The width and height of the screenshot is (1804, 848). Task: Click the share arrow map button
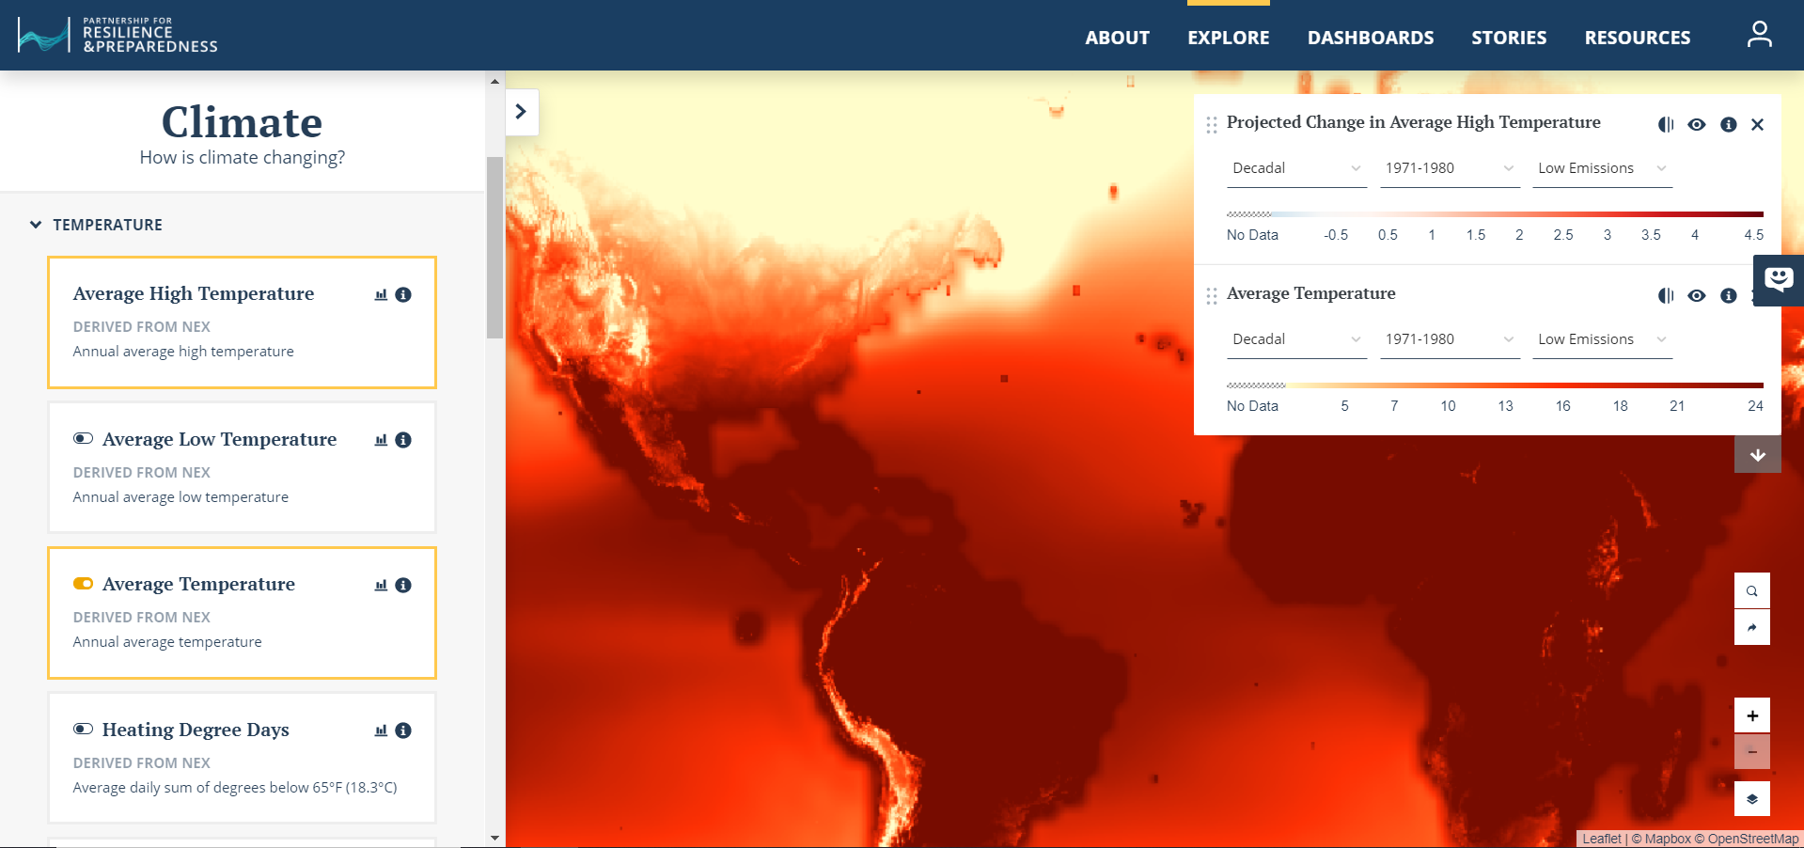point(1751,628)
